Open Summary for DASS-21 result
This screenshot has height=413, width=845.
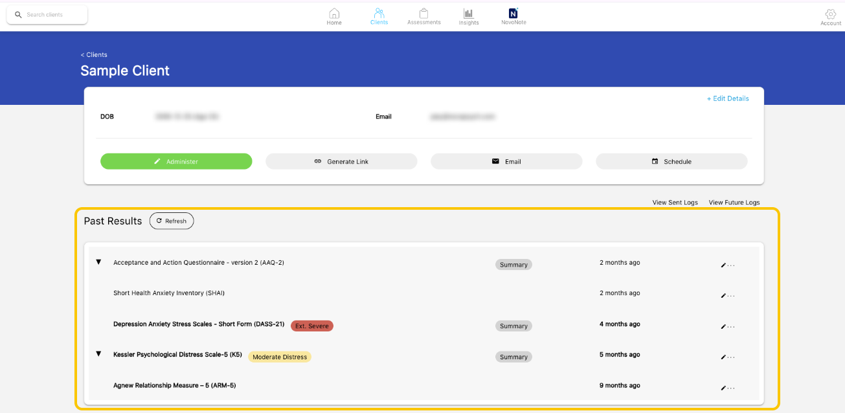coord(513,326)
